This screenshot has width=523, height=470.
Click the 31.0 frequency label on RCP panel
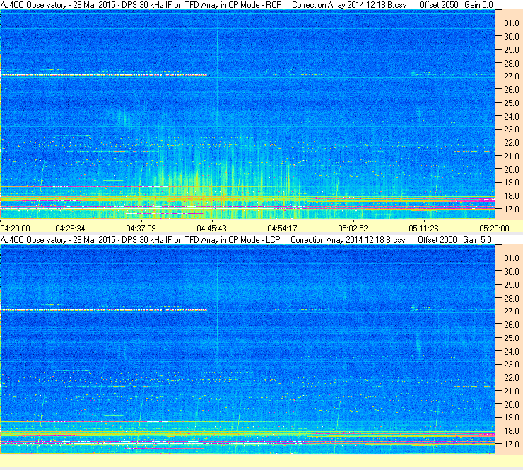pos(511,23)
